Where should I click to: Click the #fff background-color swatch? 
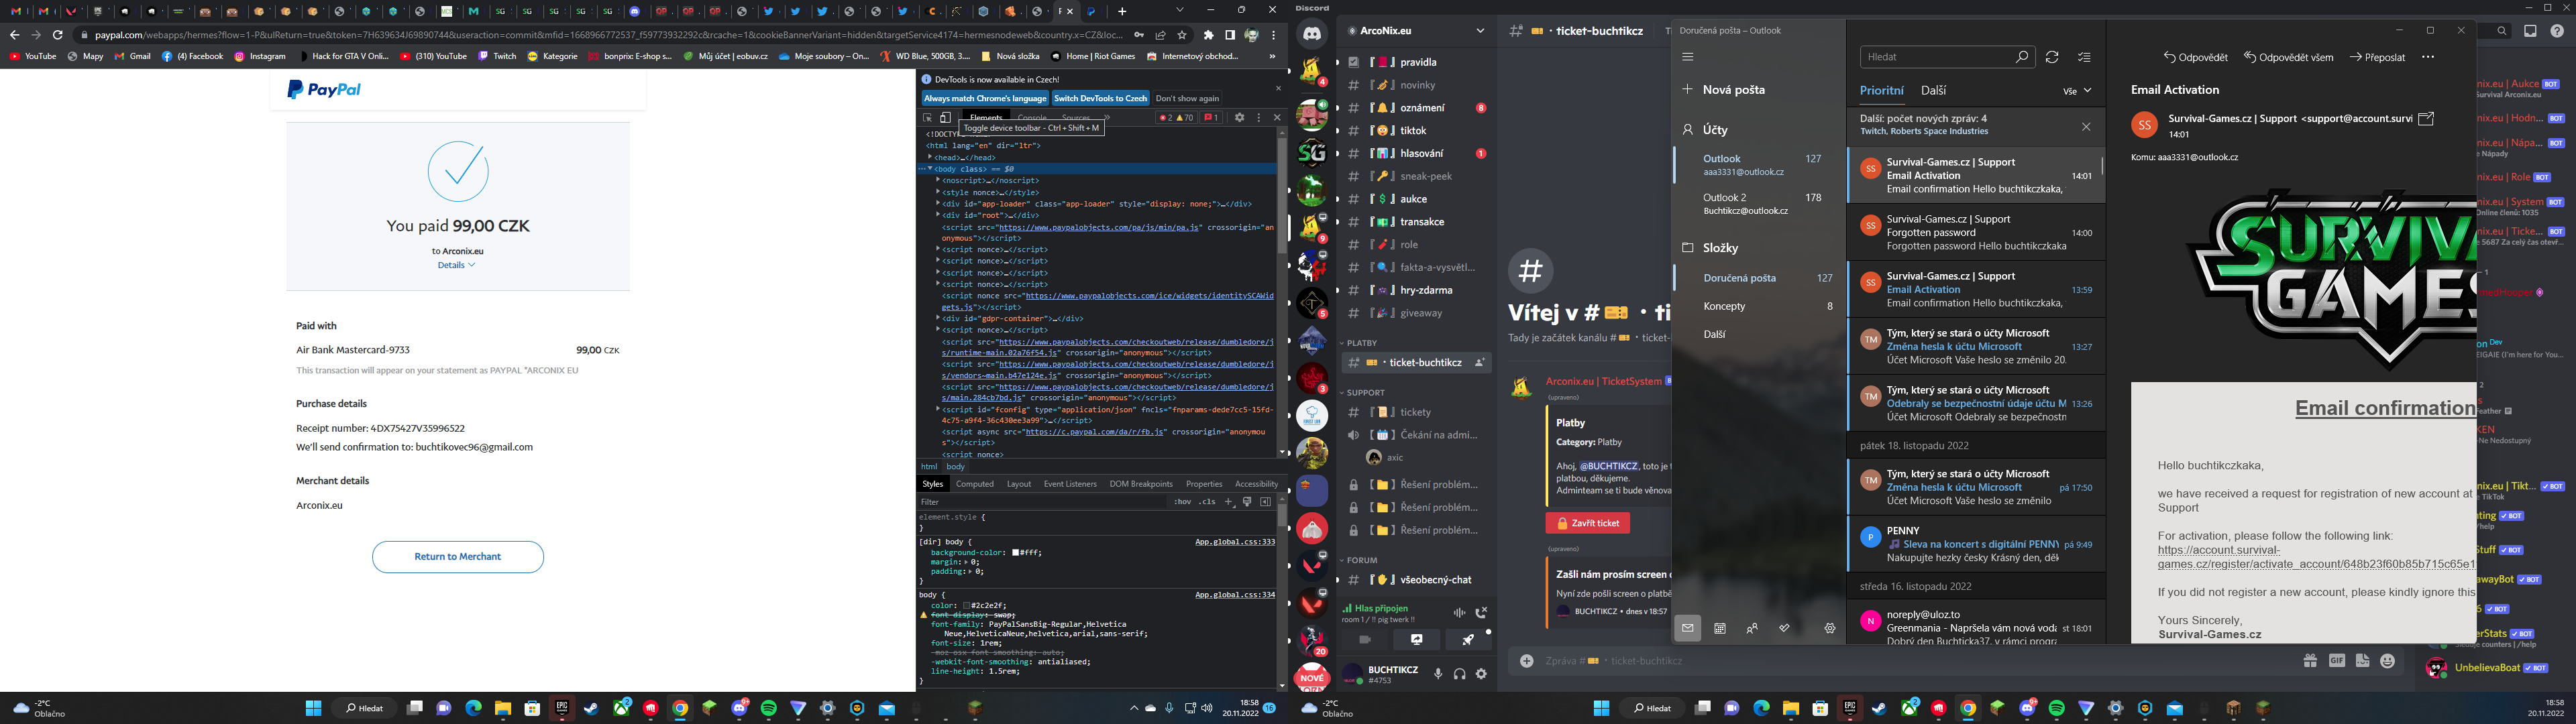(x=1016, y=552)
